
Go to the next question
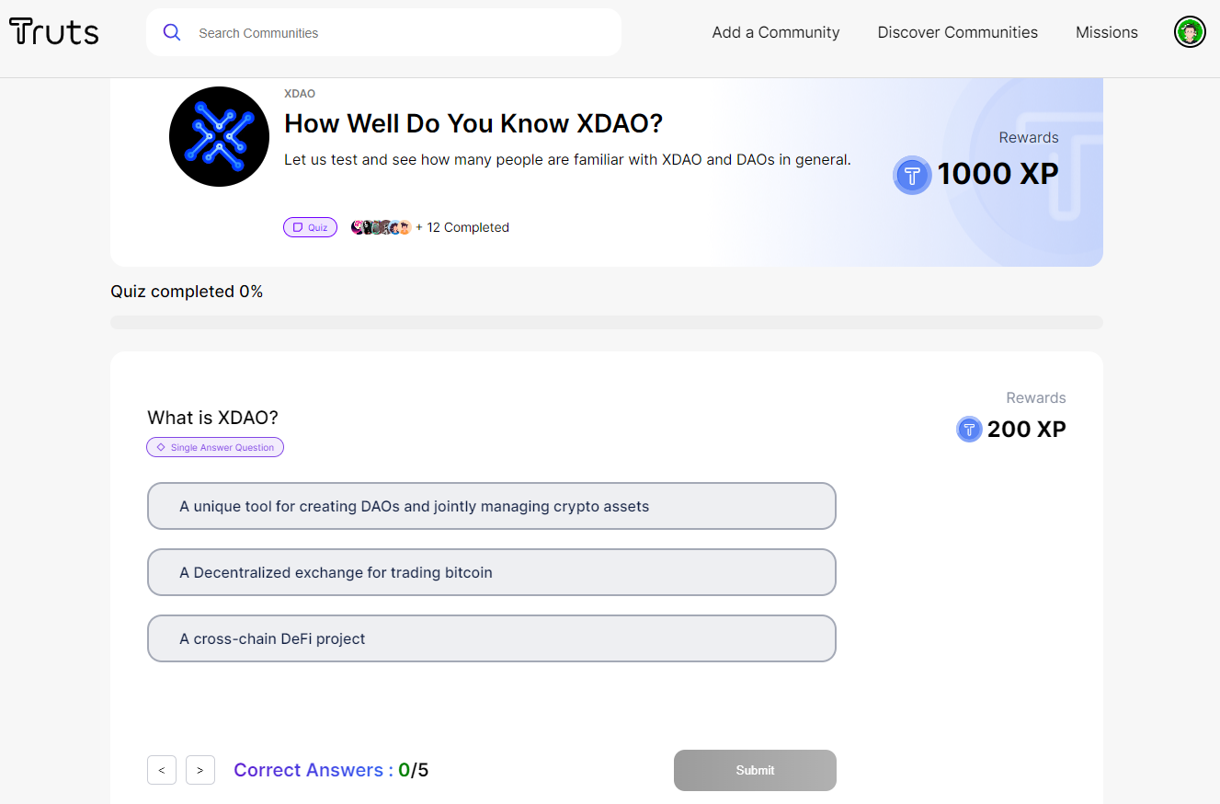pos(200,770)
